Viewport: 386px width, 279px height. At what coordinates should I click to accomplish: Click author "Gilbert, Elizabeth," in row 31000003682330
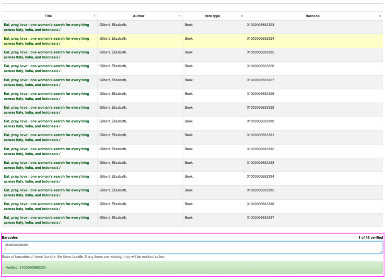[x=113, y=121]
